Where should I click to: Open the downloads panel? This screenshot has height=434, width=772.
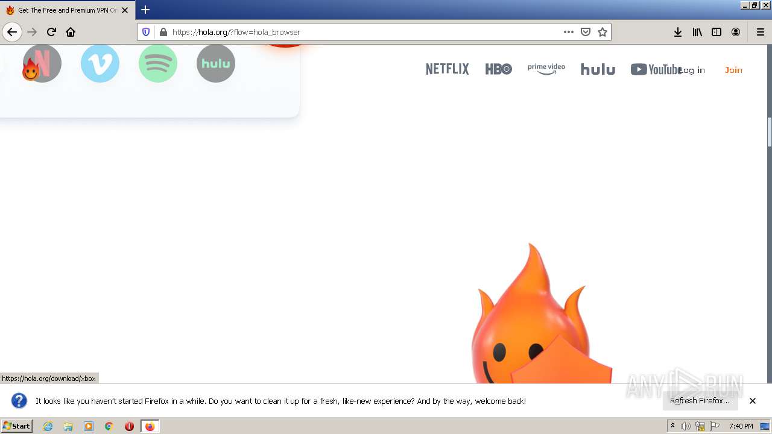coord(678,32)
